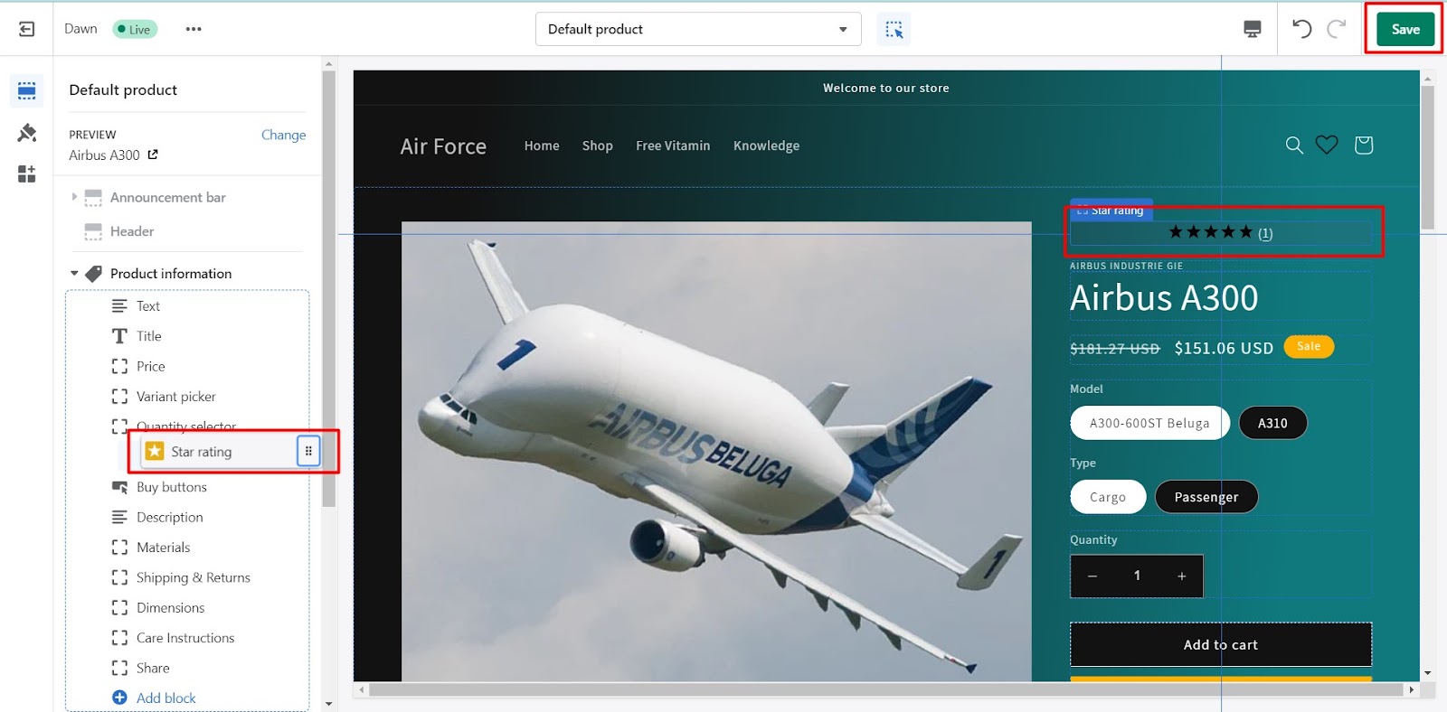Click the Sale badge
Image resolution: width=1447 pixels, height=712 pixels.
tap(1309, 346)
